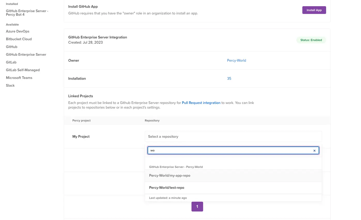Clear the repository search text

(314, 151)
